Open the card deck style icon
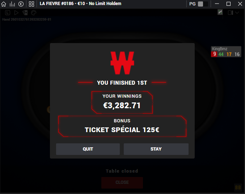 pos(25,13)
